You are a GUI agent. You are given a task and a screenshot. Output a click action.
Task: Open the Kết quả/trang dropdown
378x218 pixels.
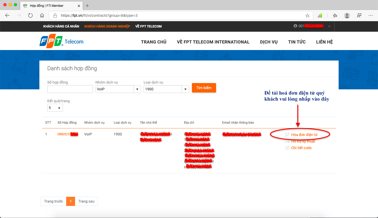[55, 108]
